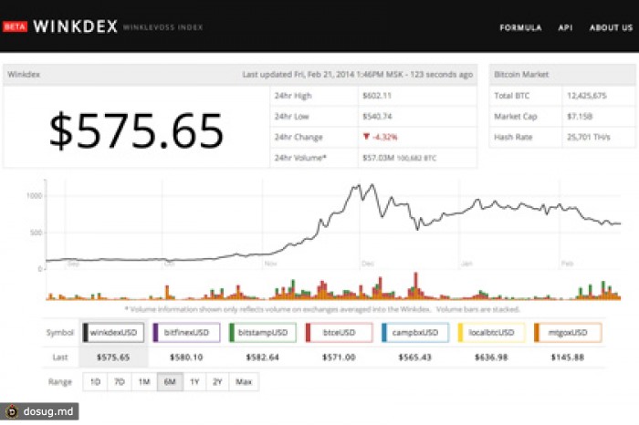Toggle the bitfinexUSD symbol series
Viewport: 639px width, 425px height.
186,333
